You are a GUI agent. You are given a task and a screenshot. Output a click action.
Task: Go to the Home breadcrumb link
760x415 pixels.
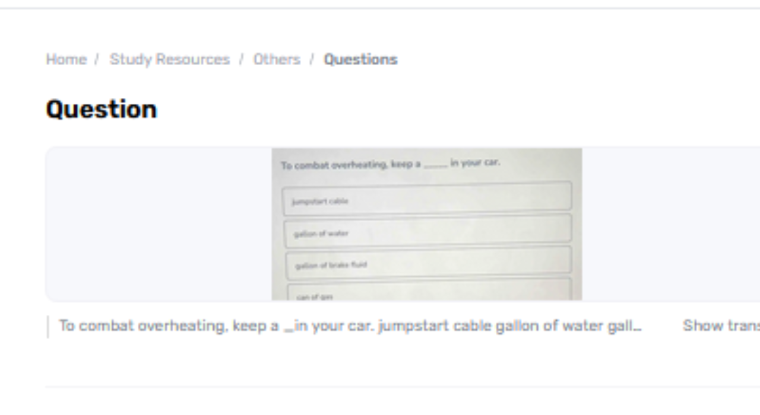(x=66, y=59)
